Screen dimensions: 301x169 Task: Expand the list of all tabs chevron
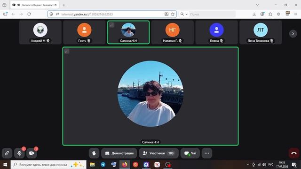pyautogui.click(x=257, y=5)
